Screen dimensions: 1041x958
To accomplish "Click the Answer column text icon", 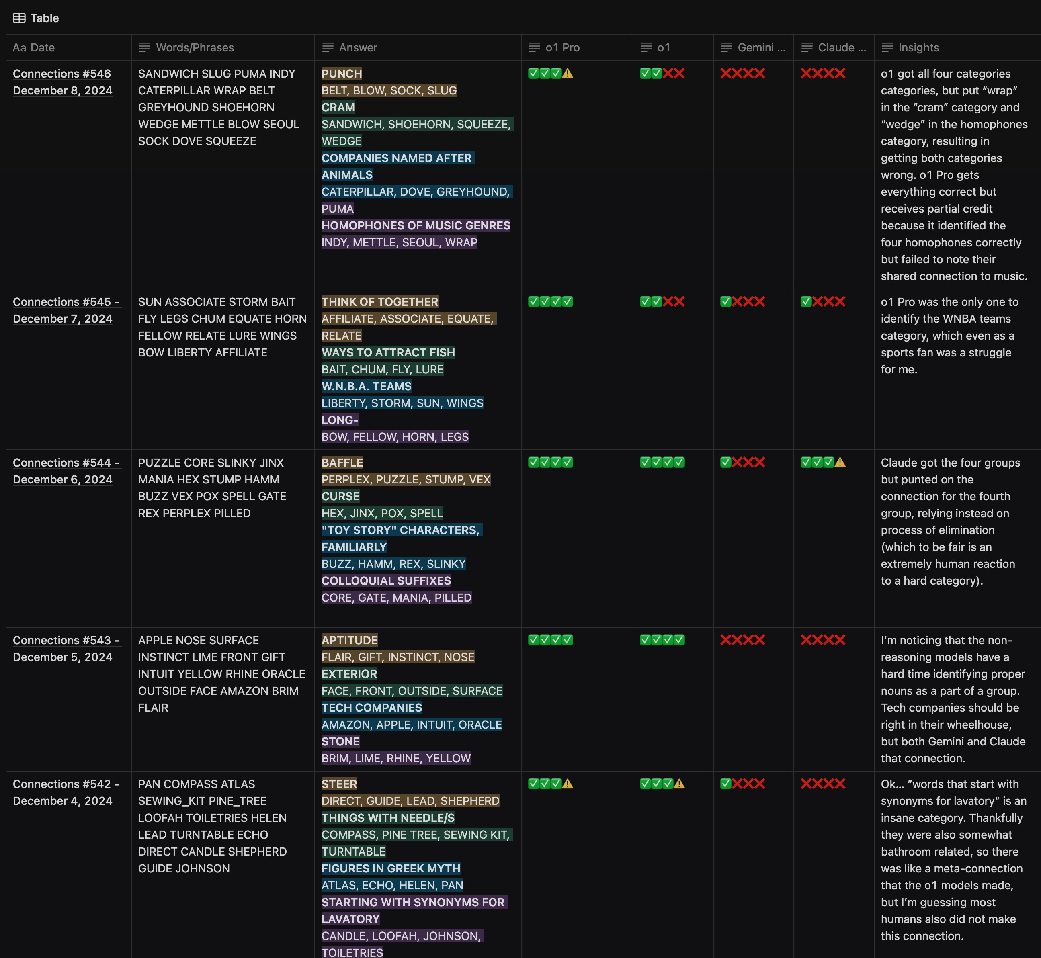I will (x=328, y=48).
